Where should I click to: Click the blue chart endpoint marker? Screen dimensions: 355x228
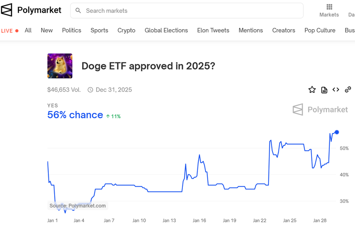[337, 132]
